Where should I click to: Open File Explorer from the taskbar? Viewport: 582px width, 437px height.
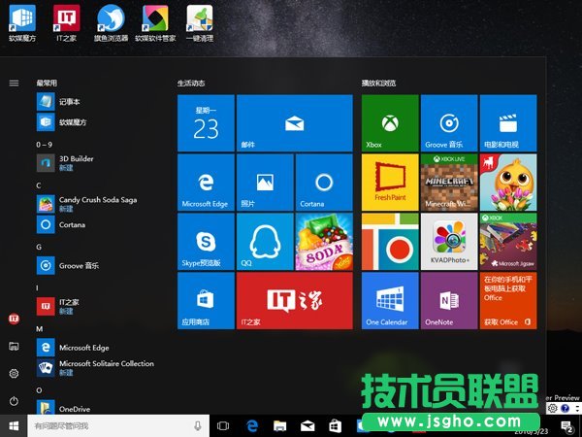tap(280, 426)
